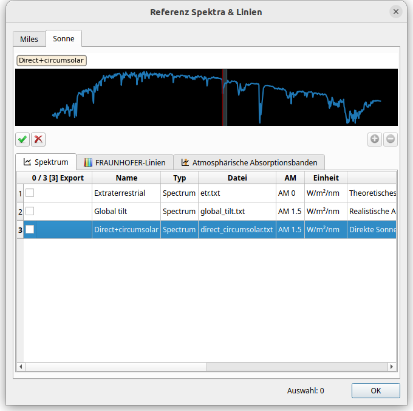
Task: Show the Spektrum tab
Action: click(46, 162)
